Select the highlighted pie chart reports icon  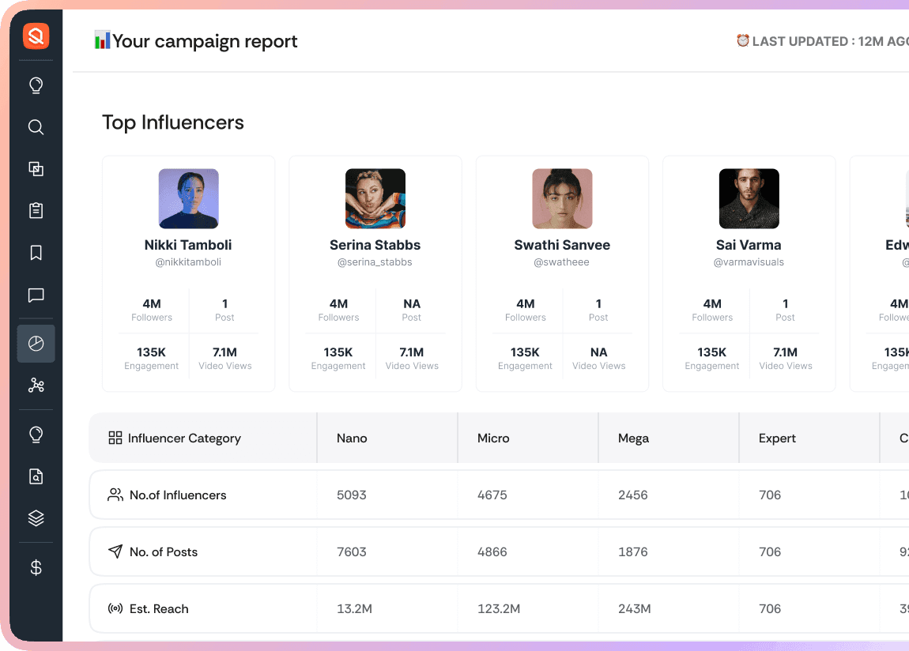pos(36,344)
